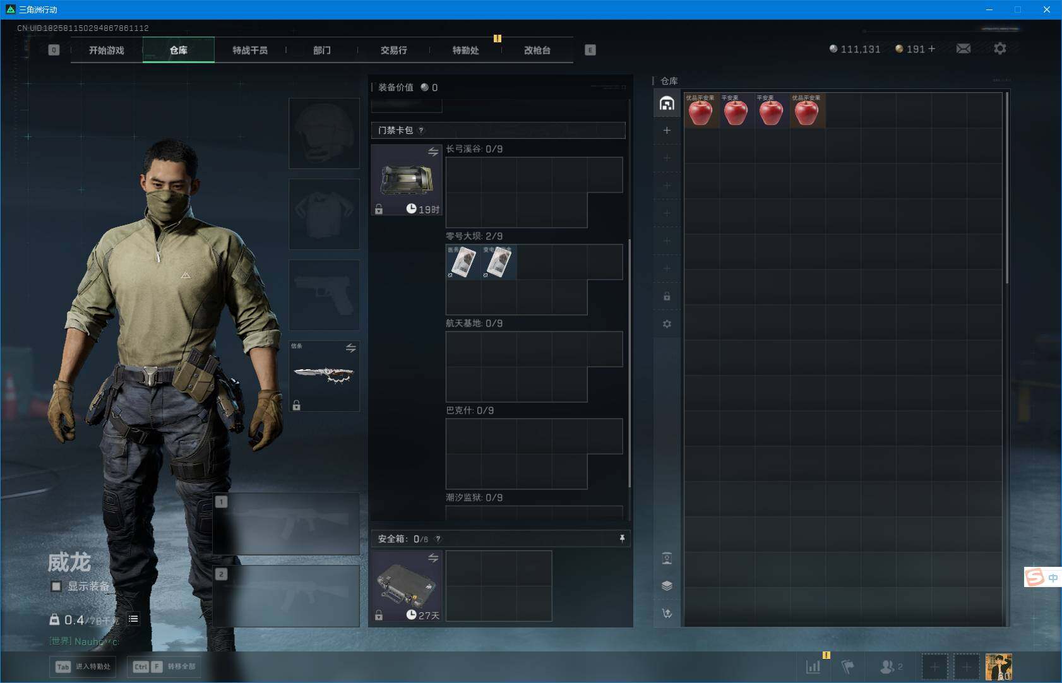Image resolution: width=1062 pixels, height=683 pixels.
Task: Open the 改枪台 tab
Action: coord(537,50)
